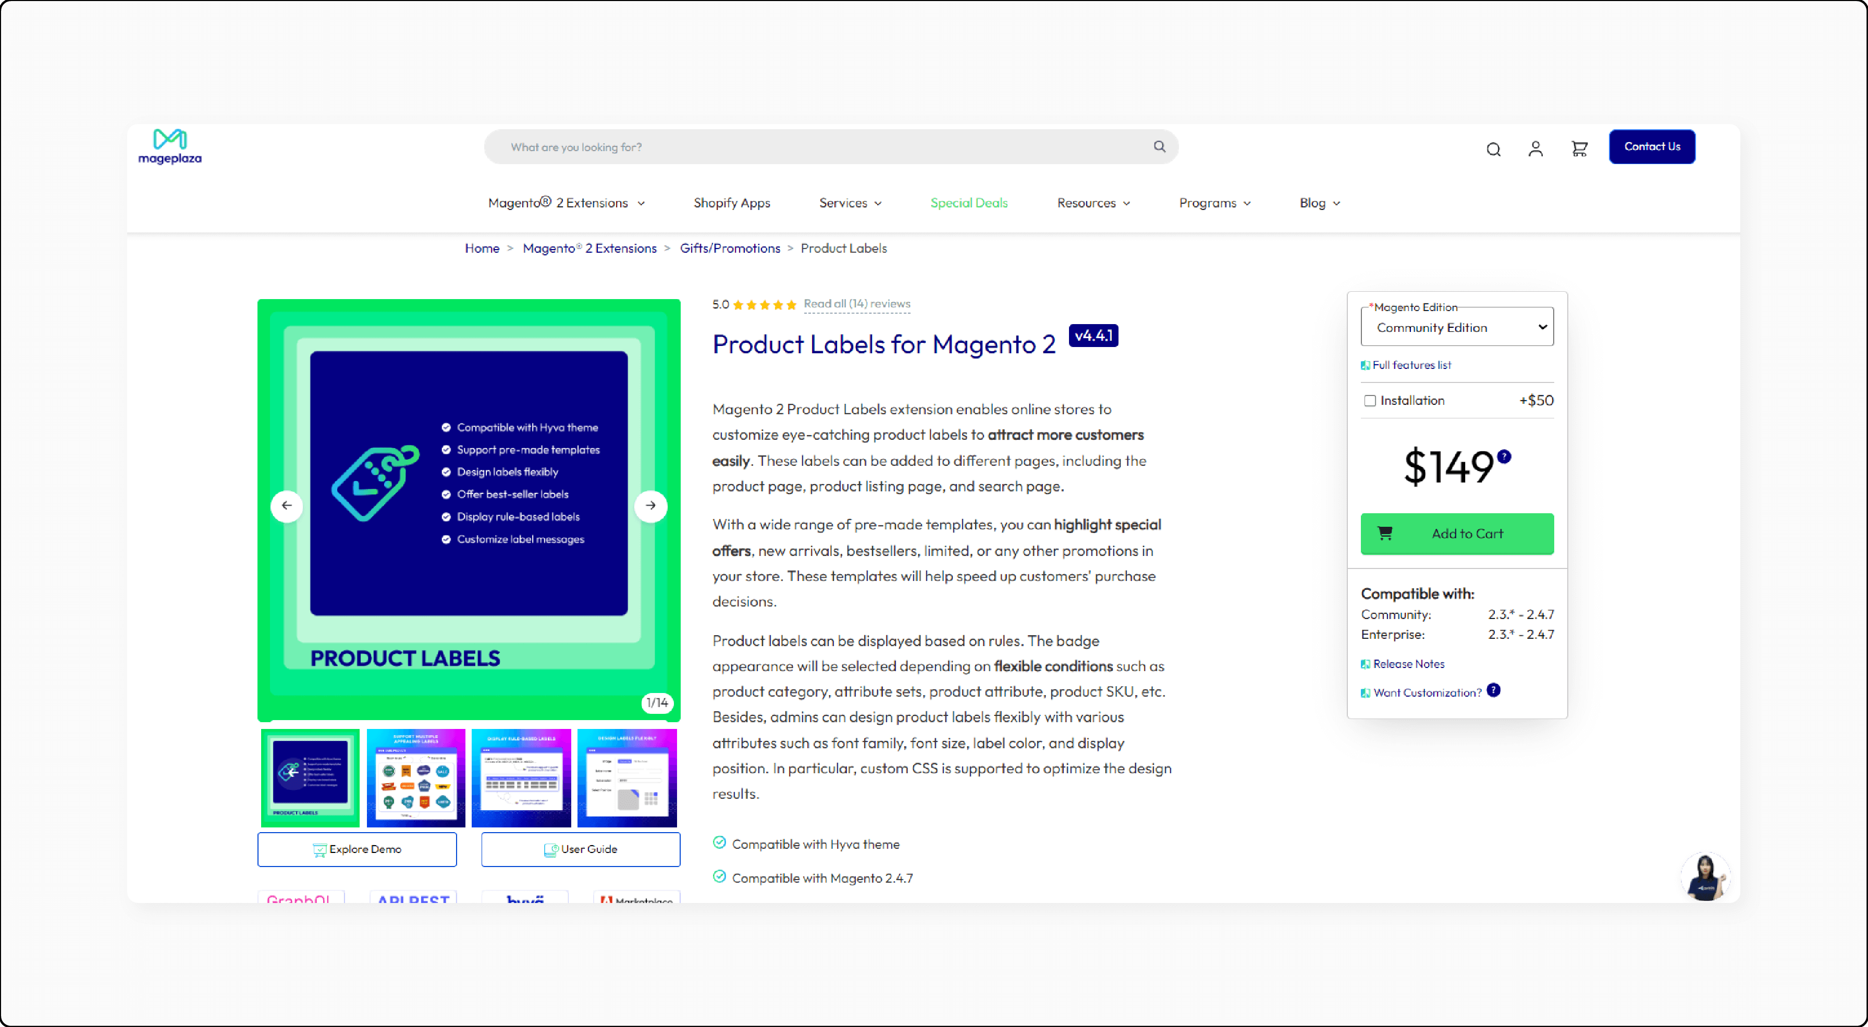Open Read all (14) reviews link

[x=856, y=304]
